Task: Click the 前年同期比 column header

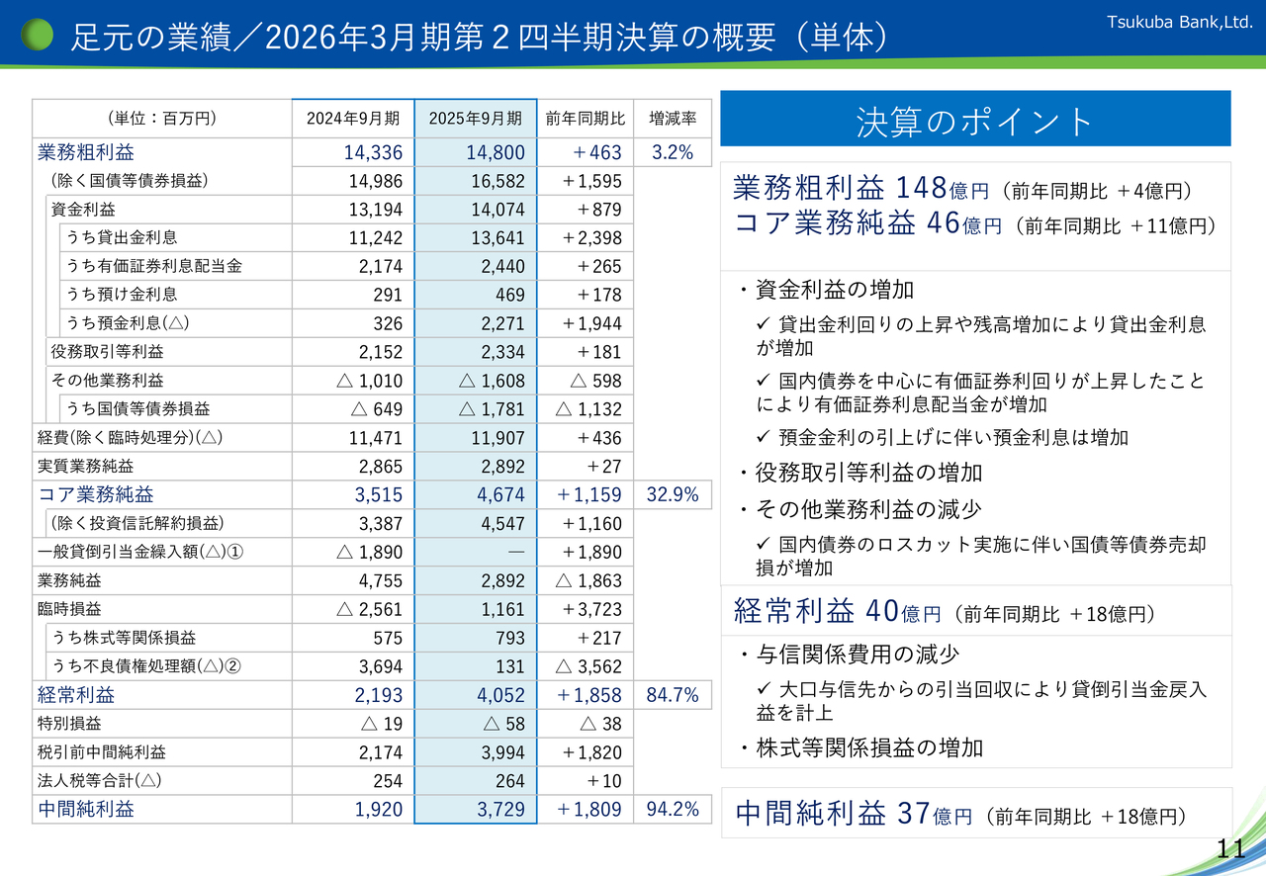Action: click(x=586, y=119)
